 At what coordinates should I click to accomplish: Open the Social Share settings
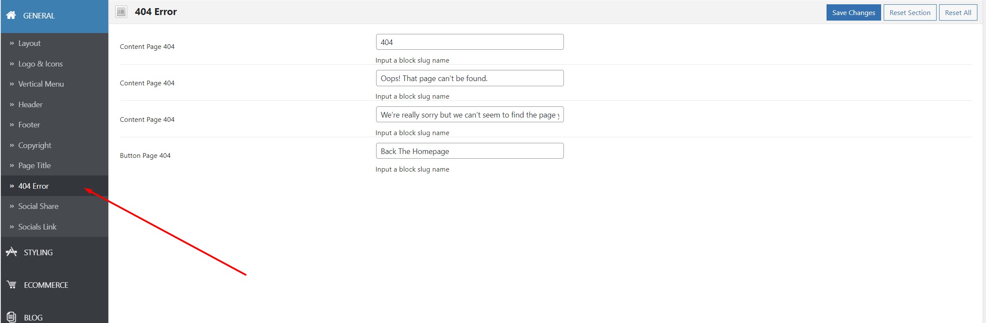coord(55,206)
